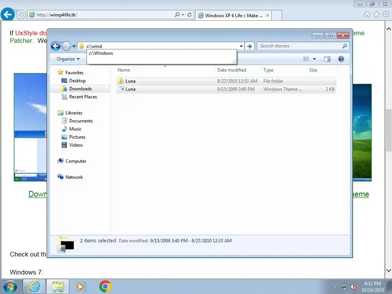Select Libraries in the navigation pane

pos(74,113)
